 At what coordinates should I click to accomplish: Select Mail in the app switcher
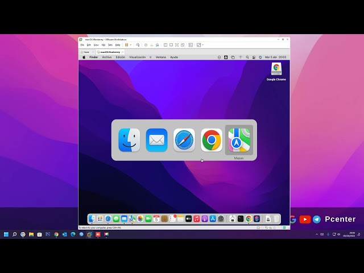point(157,140)
